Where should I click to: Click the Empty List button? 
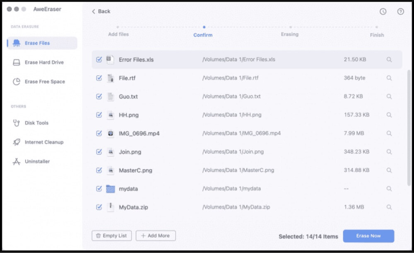[x=111, y=236]
